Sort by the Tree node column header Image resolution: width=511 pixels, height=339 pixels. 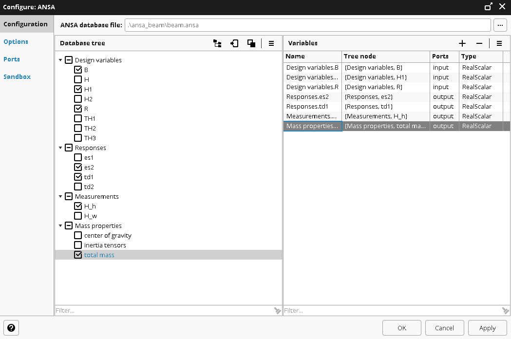point(386,56)
